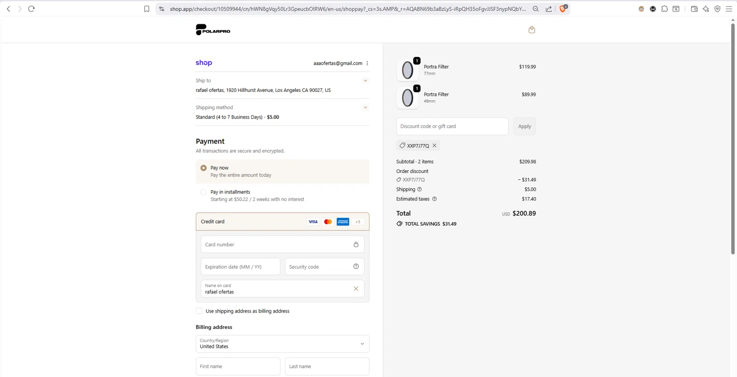This screenshot has height=377, width=737.
Task: Click the Visa card logo
Action: (x=313, y=222)
